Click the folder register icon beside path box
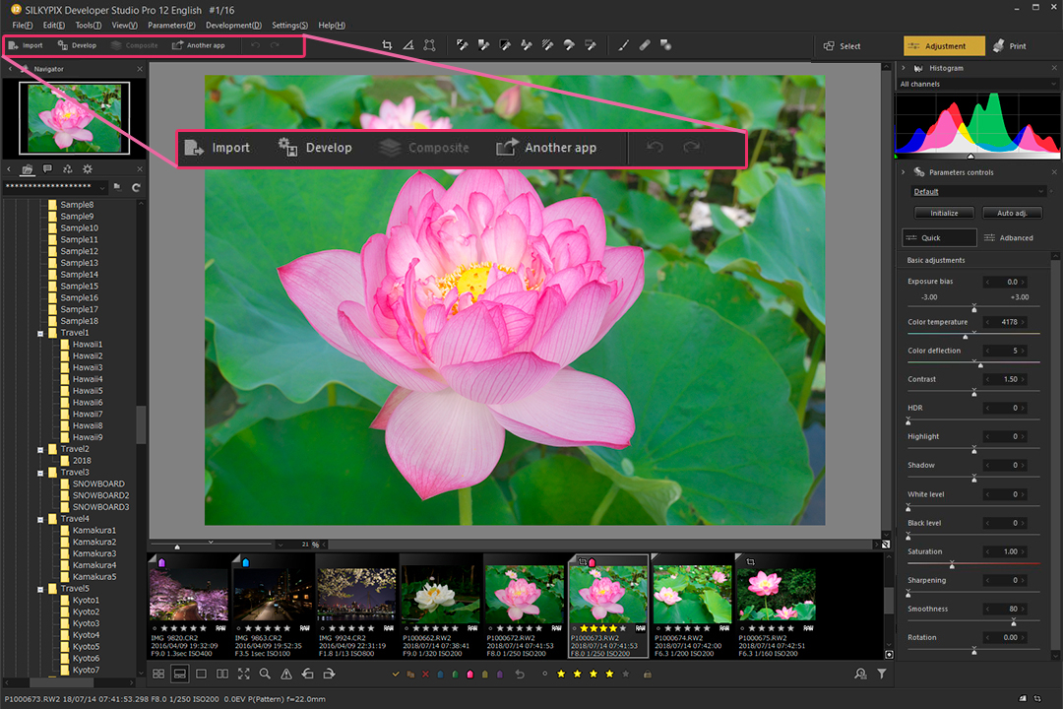 (x=117, y=187)
